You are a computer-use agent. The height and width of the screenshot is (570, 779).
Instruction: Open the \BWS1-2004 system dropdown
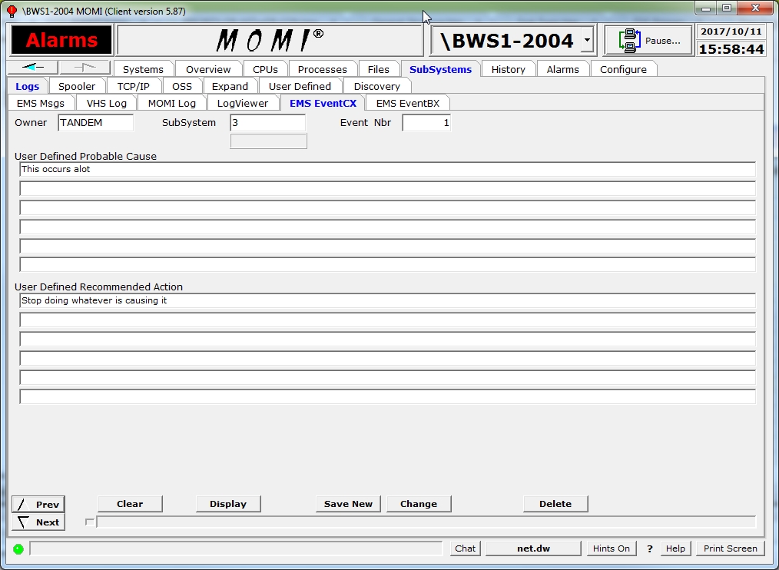587,40
